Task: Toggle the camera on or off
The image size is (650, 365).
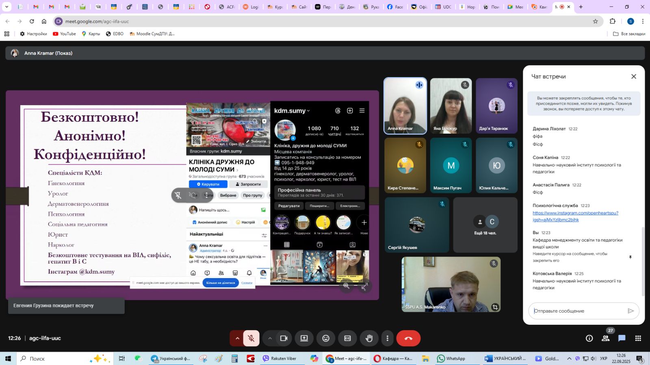Action: pos(284,338)
